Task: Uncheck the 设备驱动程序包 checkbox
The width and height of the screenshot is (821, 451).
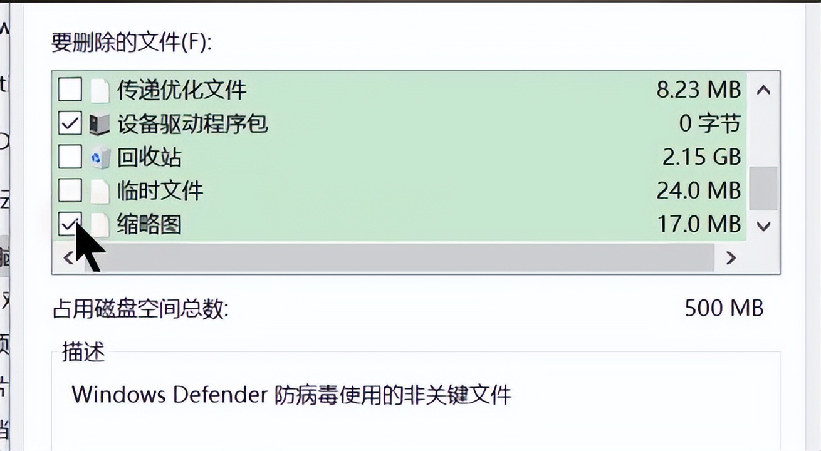Action: pos(70,123)
